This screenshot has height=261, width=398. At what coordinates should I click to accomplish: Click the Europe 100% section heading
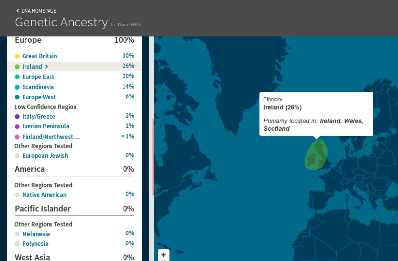28,40
